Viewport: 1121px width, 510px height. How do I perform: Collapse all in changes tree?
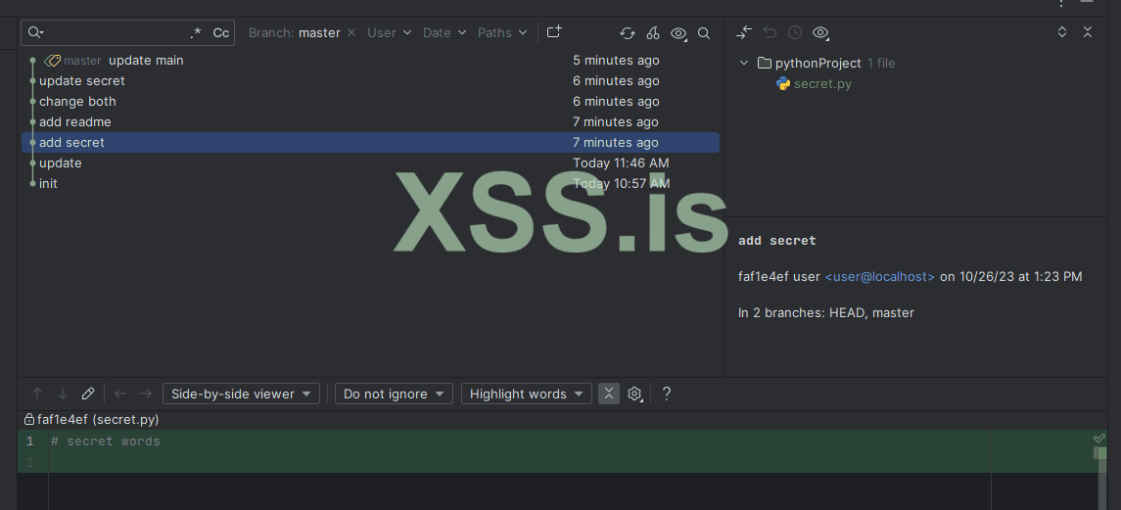point(1088,32)
